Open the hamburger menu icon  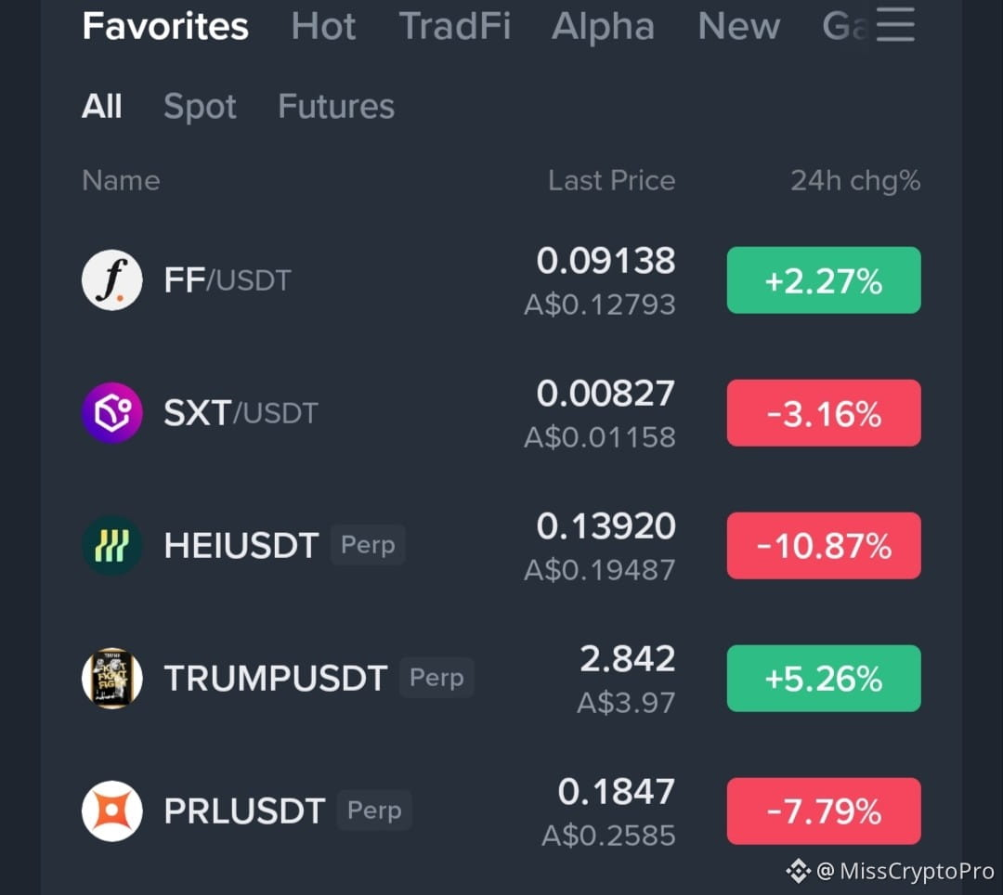click(x=895, y=24)
